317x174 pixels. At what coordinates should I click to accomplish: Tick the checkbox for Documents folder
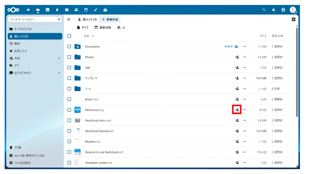point(69,46)
